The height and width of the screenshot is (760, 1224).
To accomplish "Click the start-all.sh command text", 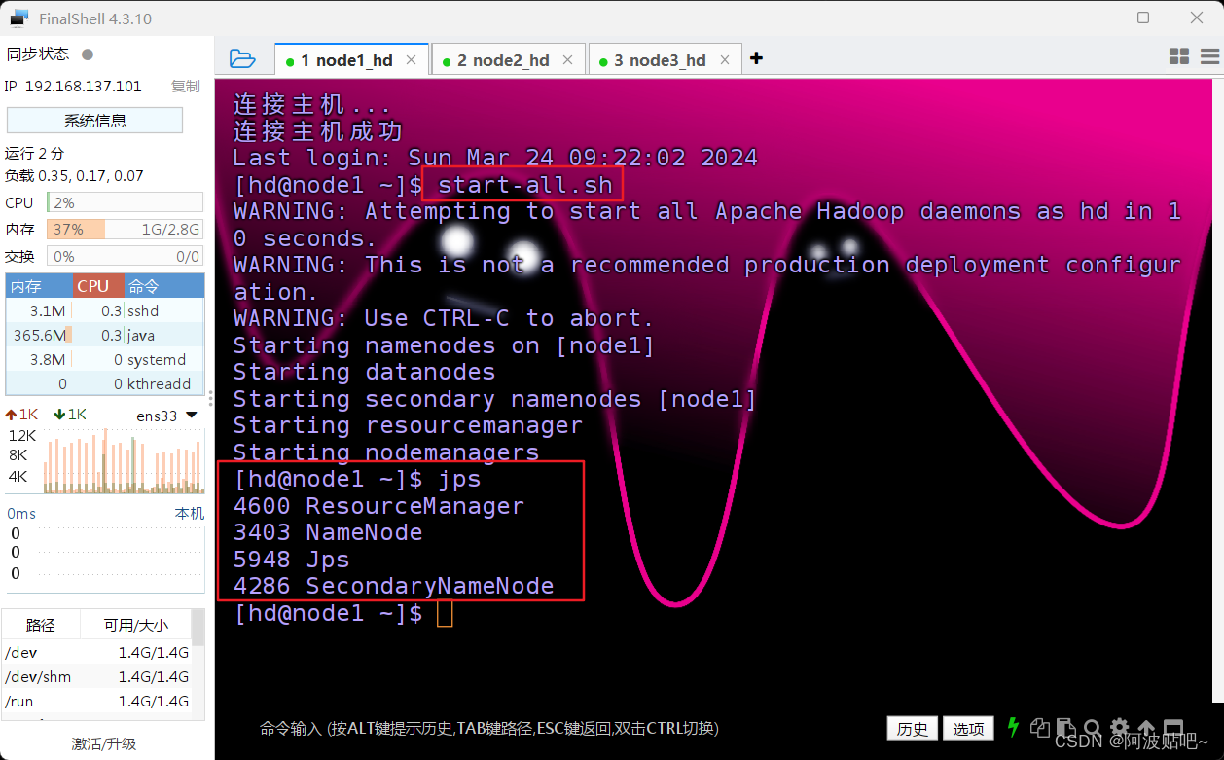I will tap(525, 185).
